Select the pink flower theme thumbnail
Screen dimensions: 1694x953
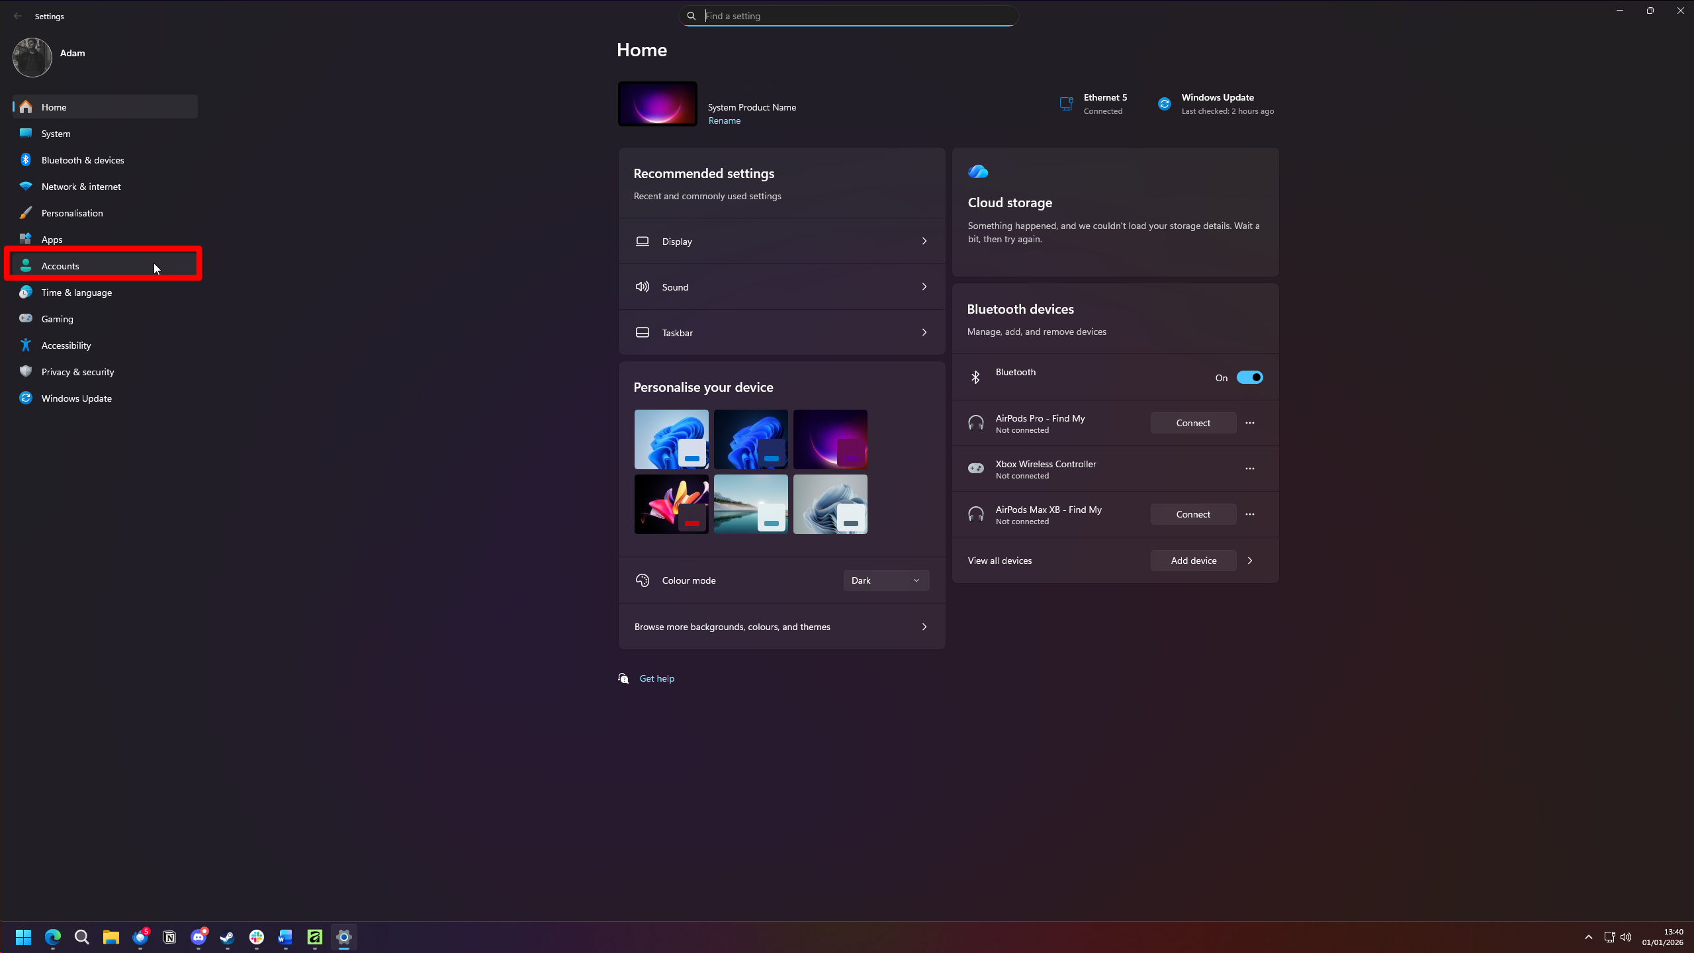coord(670,504)
